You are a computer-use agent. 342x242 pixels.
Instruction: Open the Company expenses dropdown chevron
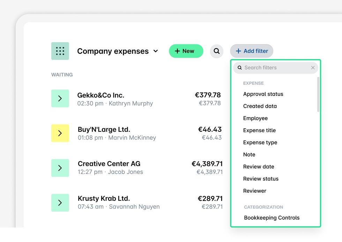156,51
